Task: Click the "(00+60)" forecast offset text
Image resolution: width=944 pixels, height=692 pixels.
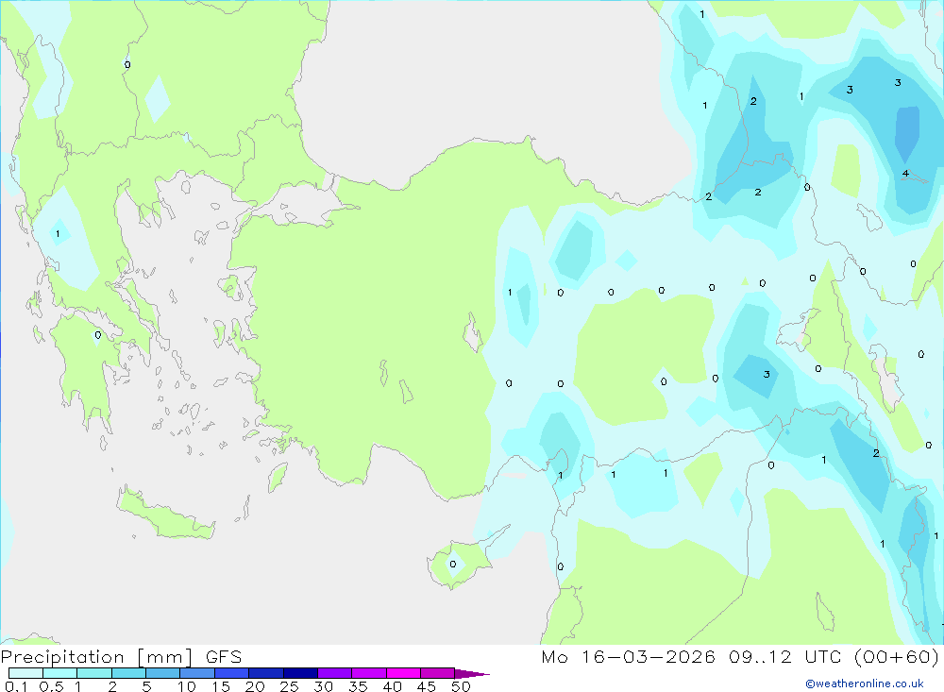Action: [897, 657]
